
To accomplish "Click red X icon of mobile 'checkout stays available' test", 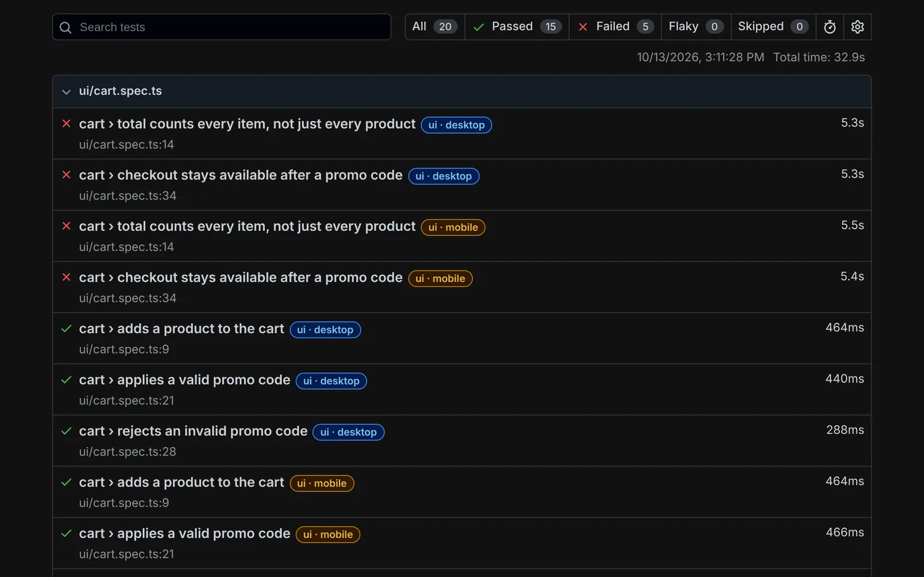I will click(66, 277).
